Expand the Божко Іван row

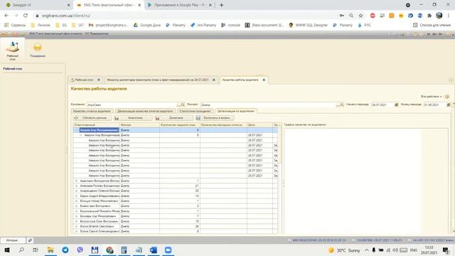[x=77, y=206]
